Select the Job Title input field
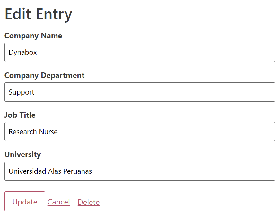Image resolution: width=280 pixels, height=217 pixels. tap(140, 132)
